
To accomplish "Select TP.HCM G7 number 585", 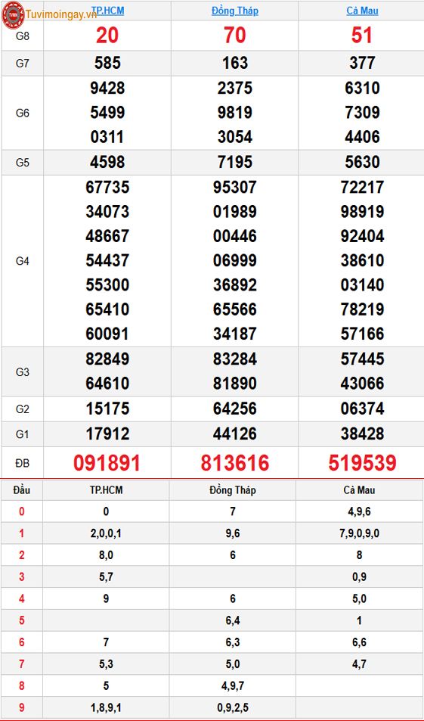I will [107, 63].
